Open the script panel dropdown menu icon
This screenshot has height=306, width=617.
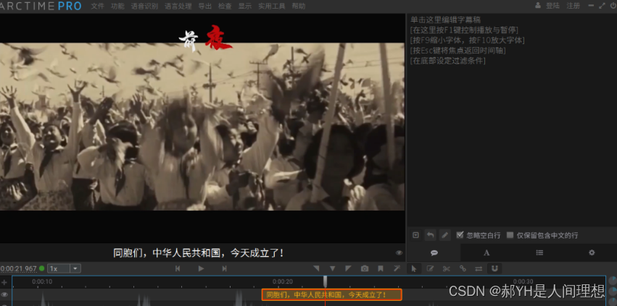(416, 235)
